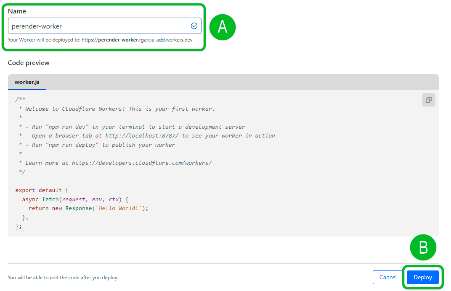Click the developers.cloudflare.com/workers comment line
451x291 pixels.
click(x=115, y=163)
